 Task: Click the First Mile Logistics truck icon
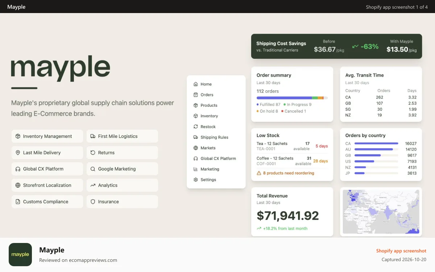(x=93, y=136)
